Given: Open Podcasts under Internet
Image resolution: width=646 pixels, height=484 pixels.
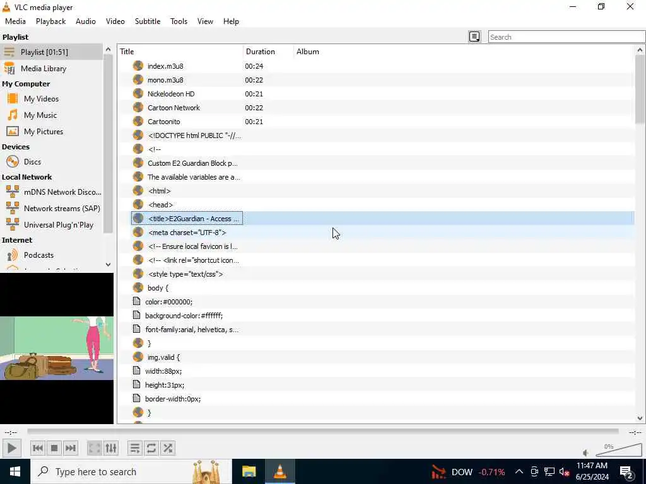Looking at the screenshot, I should 51,255.
